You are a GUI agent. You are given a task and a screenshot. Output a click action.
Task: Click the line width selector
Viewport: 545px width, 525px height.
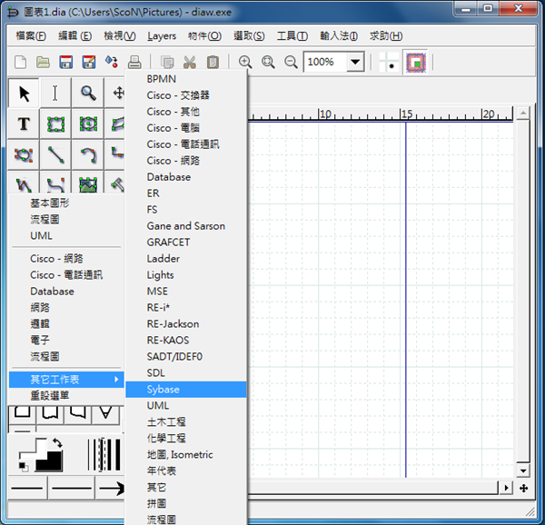pos(104,454)
